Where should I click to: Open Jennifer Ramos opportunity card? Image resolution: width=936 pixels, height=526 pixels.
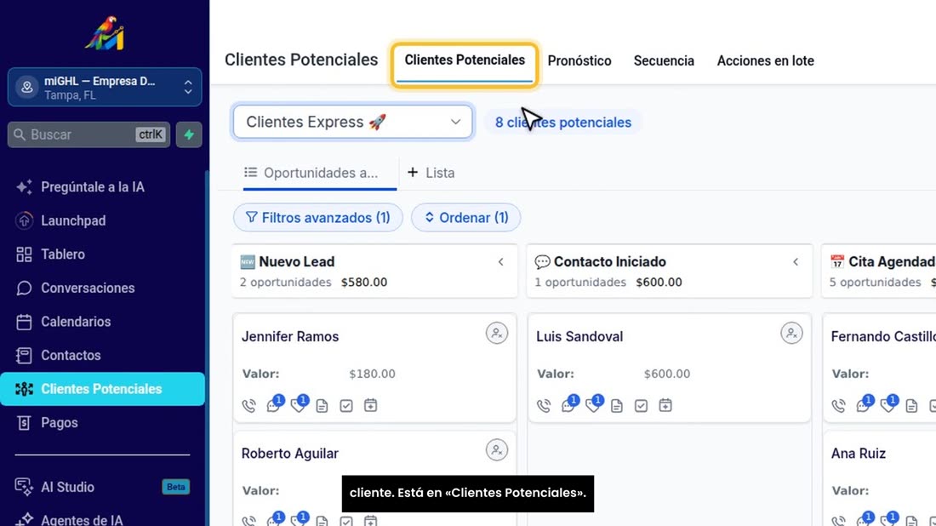pos(374,368)
